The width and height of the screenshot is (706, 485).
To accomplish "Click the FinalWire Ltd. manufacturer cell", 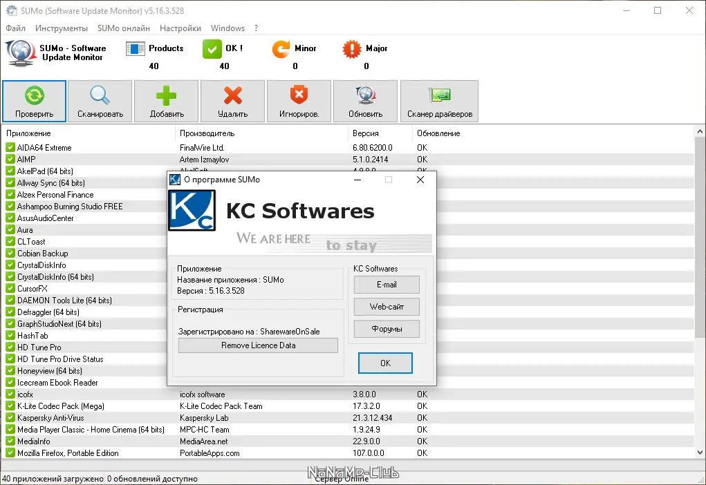I will 202,148.
